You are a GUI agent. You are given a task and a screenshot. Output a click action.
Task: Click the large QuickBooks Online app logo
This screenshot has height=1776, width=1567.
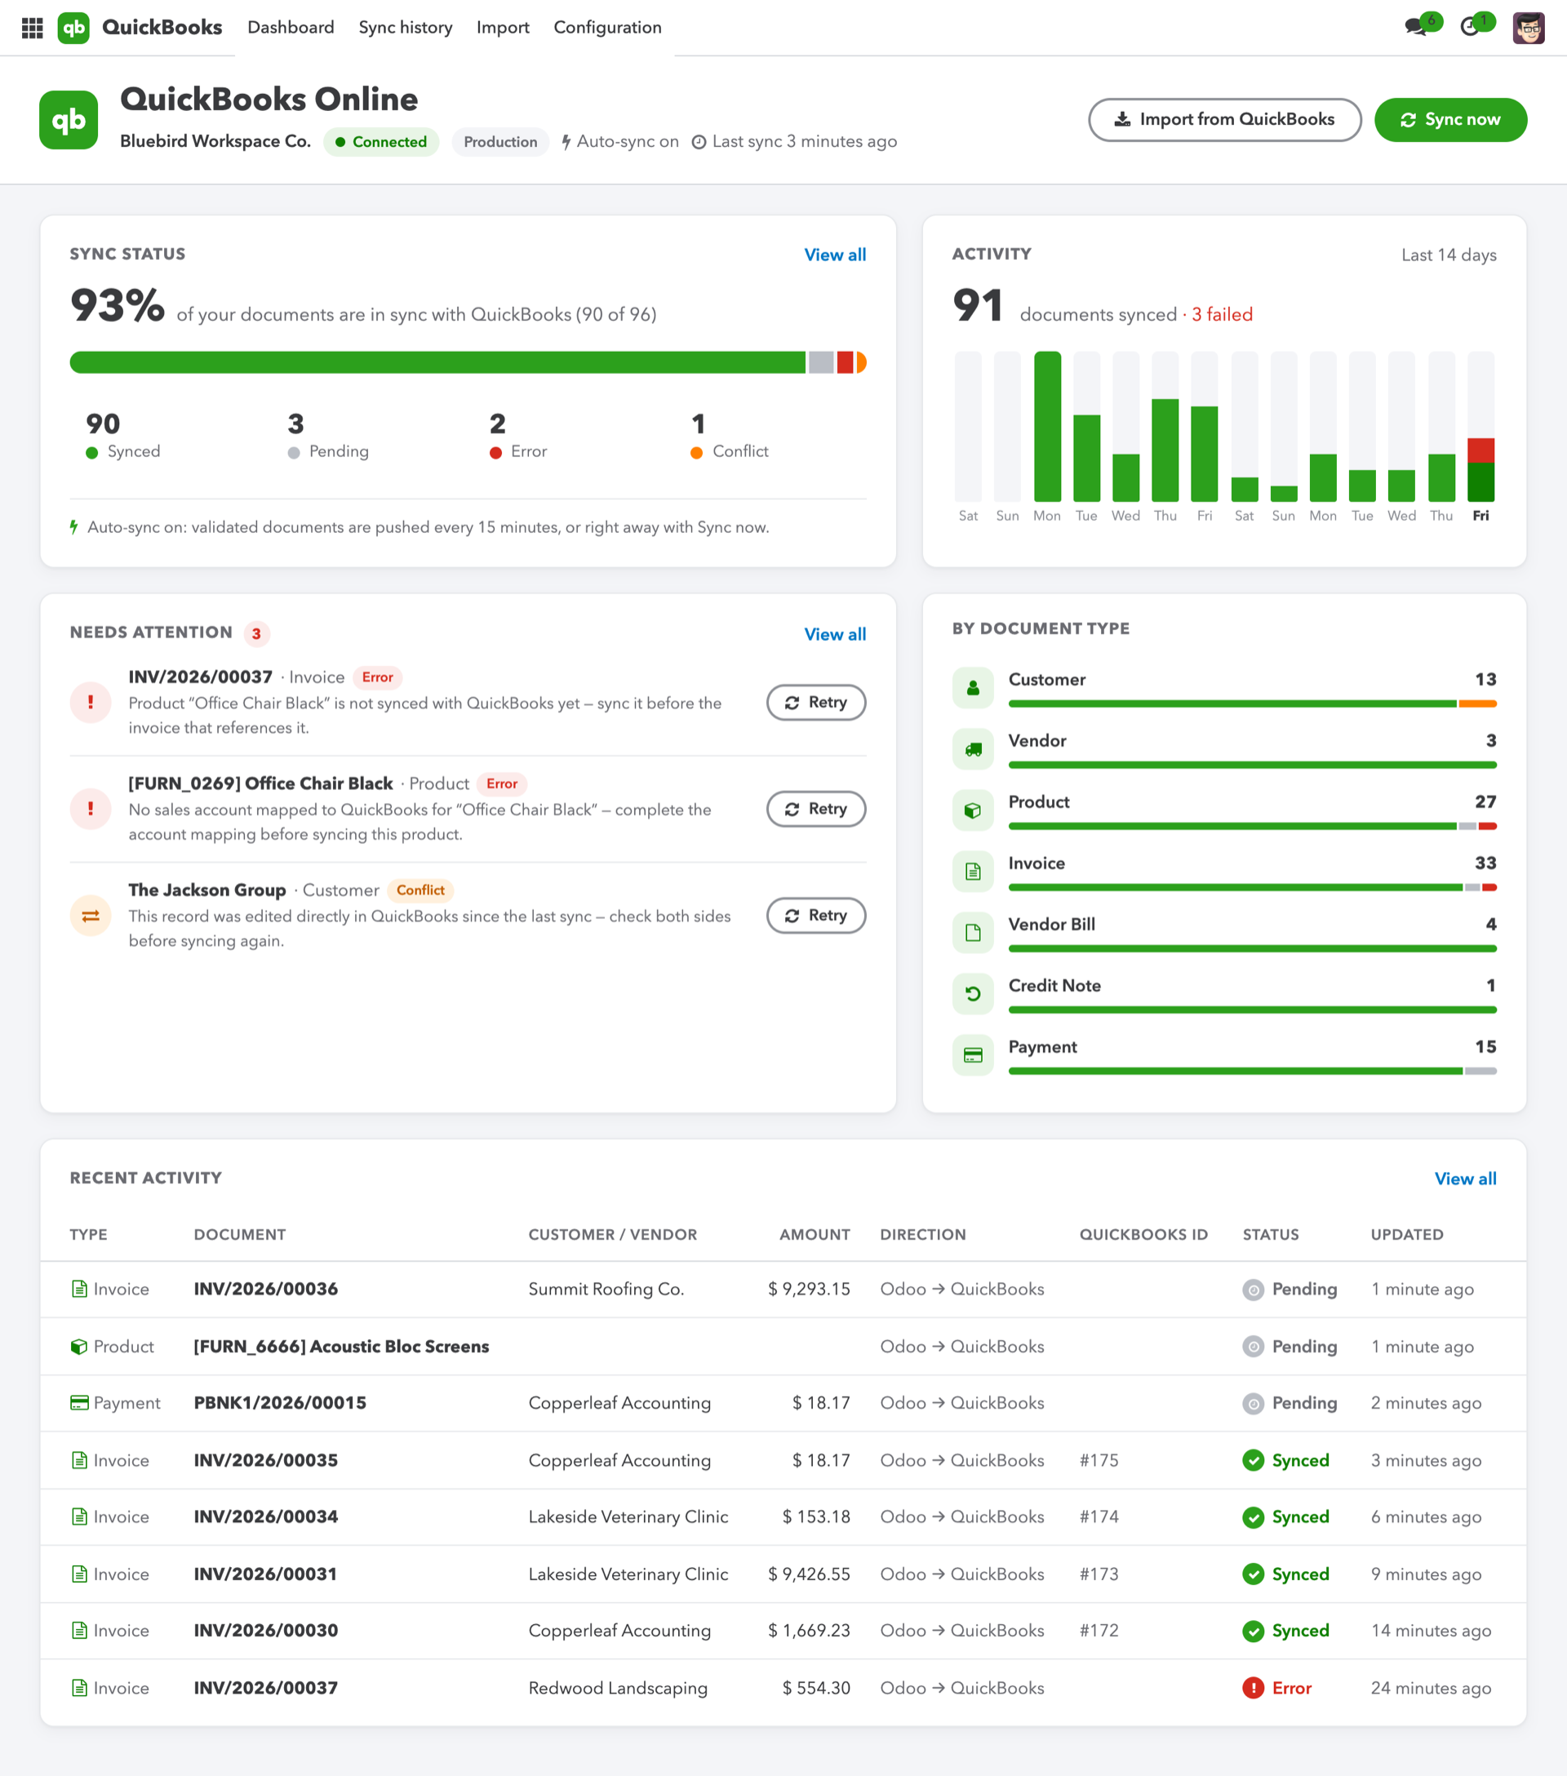tap(69, 120)
